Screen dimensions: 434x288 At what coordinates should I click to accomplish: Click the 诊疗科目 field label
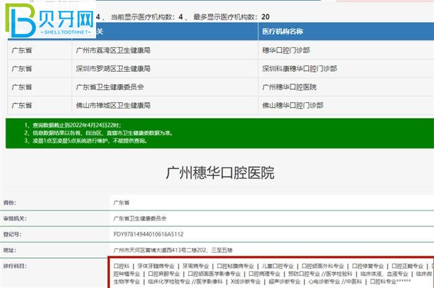coord(15,266)
